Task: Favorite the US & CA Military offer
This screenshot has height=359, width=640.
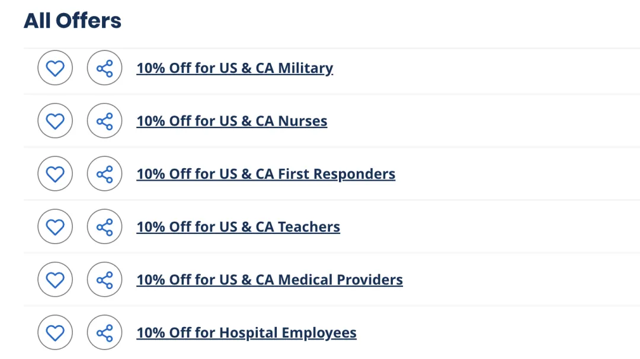Action: [x=55, y=68]
